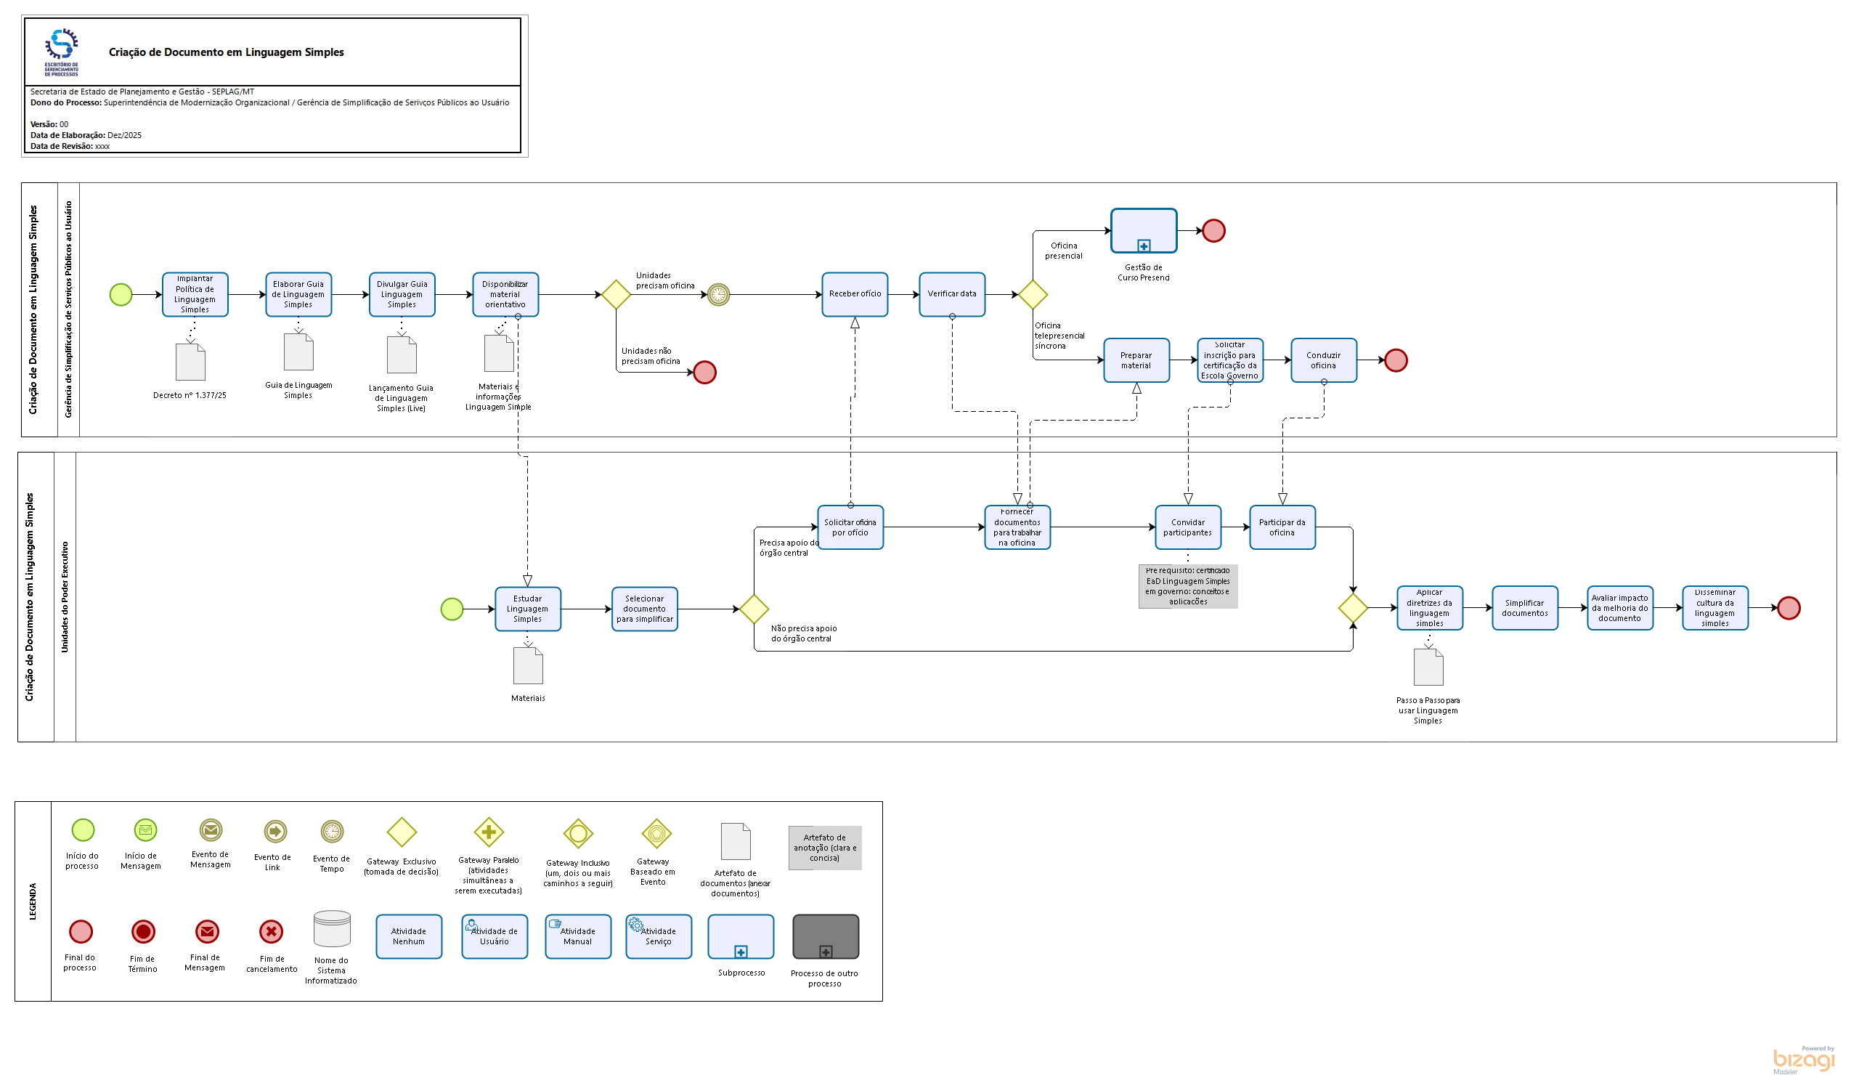Click the gray pré-requisito annotation note
Screen dimensions: 1851x1083
[x=1188, y=586]
